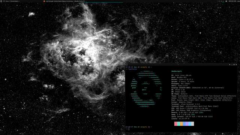240x135 pixels.
Task: Select the pink color block in fastfetch
Action: [x=176, y=124]
